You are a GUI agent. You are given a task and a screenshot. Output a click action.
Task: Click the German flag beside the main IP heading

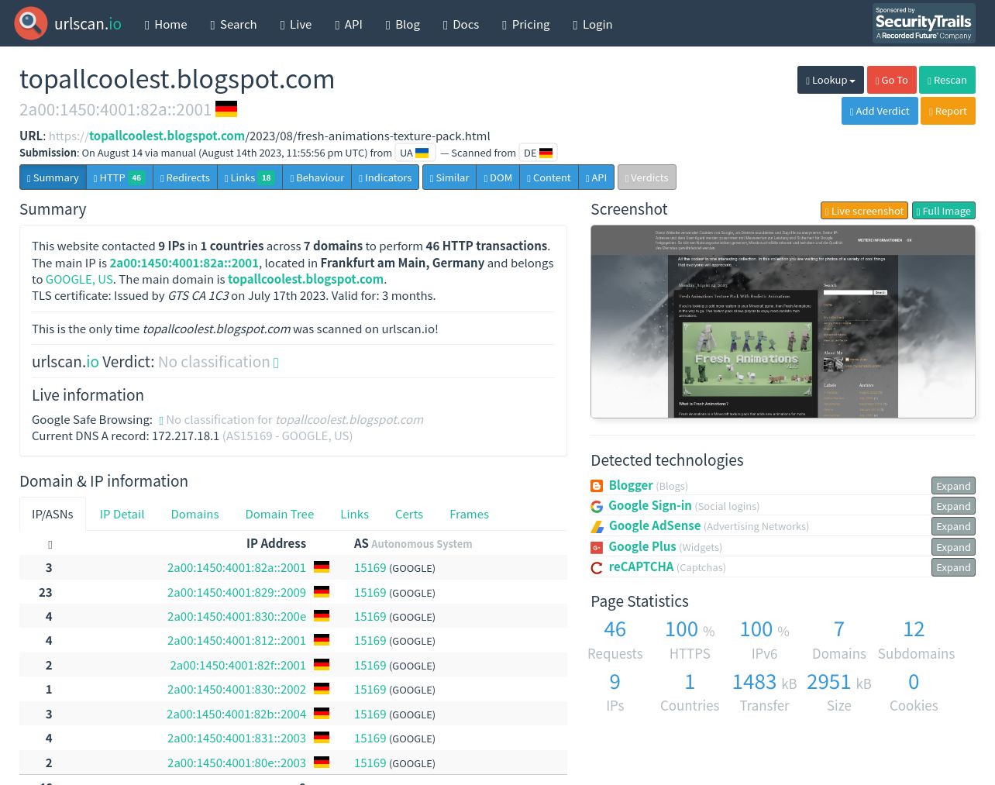coord(226,109)
